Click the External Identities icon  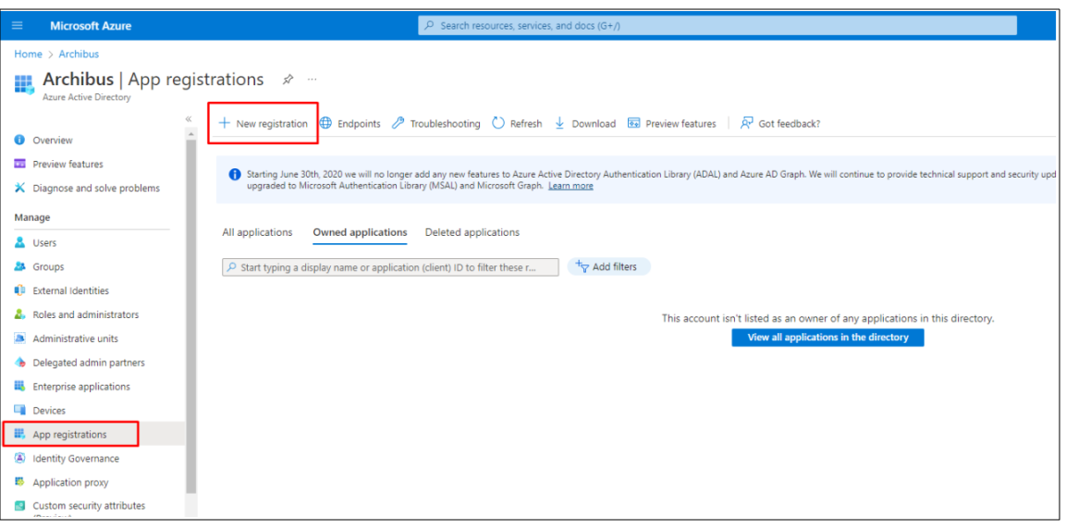(19, 290)
